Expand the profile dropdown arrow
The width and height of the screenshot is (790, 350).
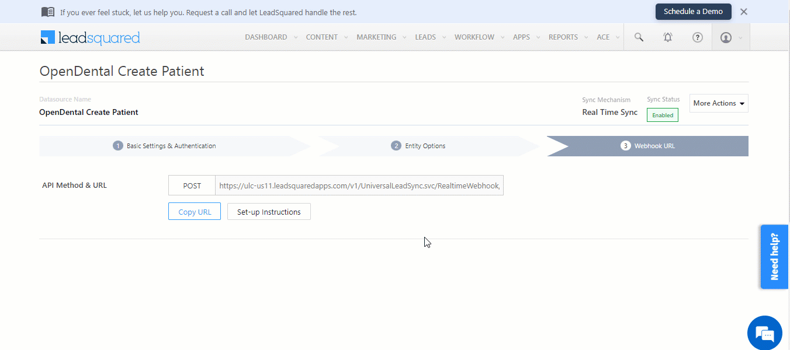[741, 38]
